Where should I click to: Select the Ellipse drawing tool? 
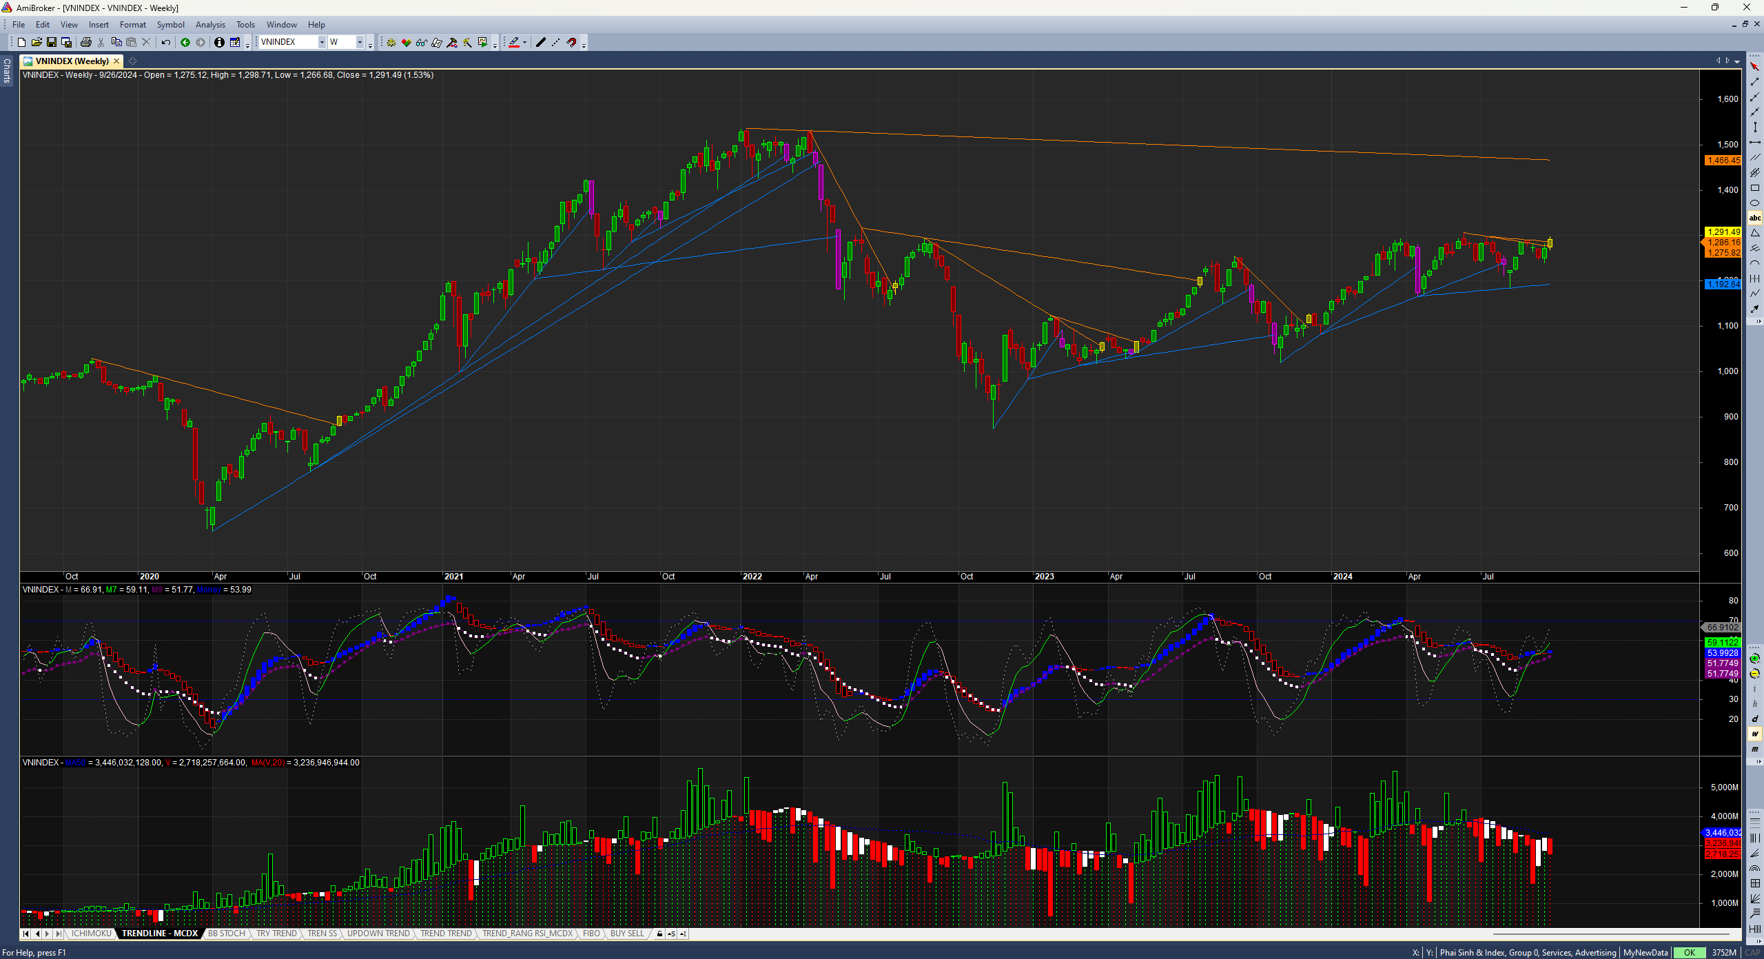coord(1755,203)
